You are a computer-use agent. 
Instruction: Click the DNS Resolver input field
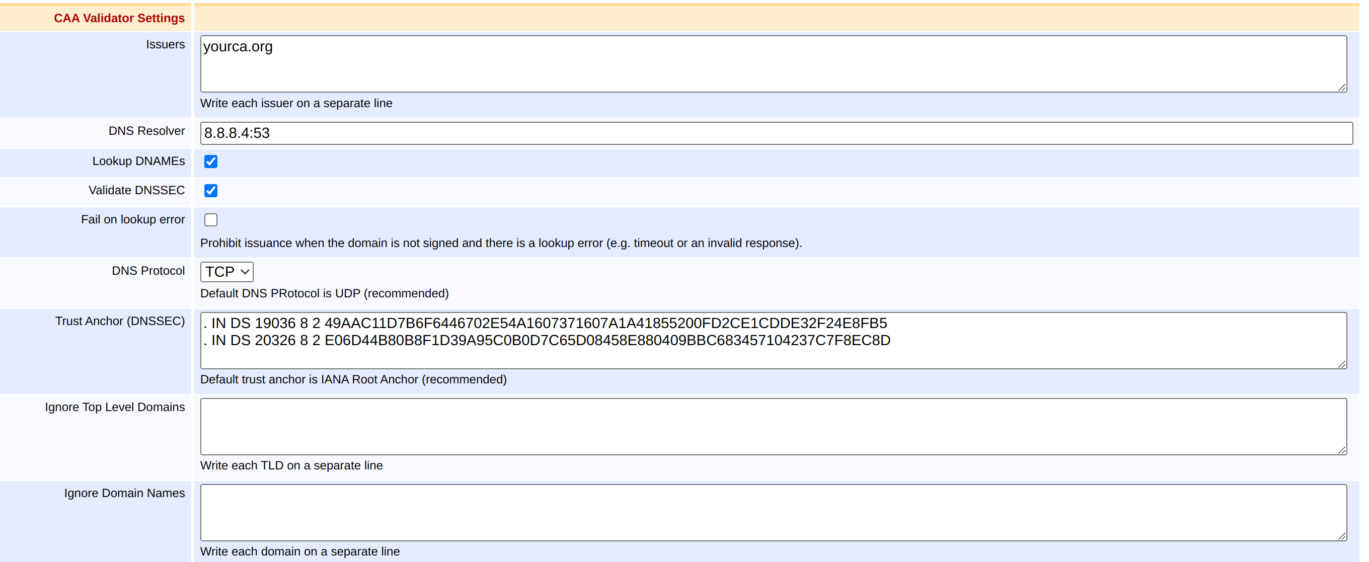pyautogui.click(x=776, y=133)
